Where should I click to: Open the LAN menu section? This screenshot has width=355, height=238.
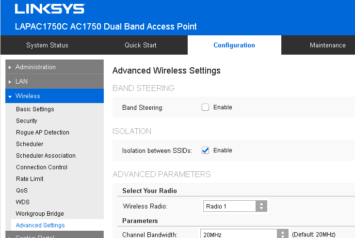pos(55,81)
